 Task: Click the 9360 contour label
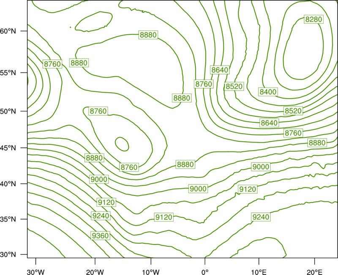point(100,236)
